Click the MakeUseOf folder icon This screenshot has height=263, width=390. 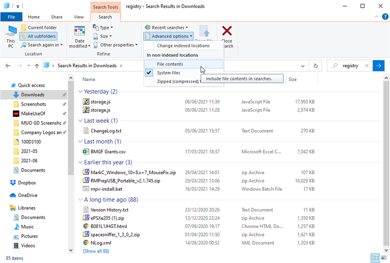click(16, 114)
